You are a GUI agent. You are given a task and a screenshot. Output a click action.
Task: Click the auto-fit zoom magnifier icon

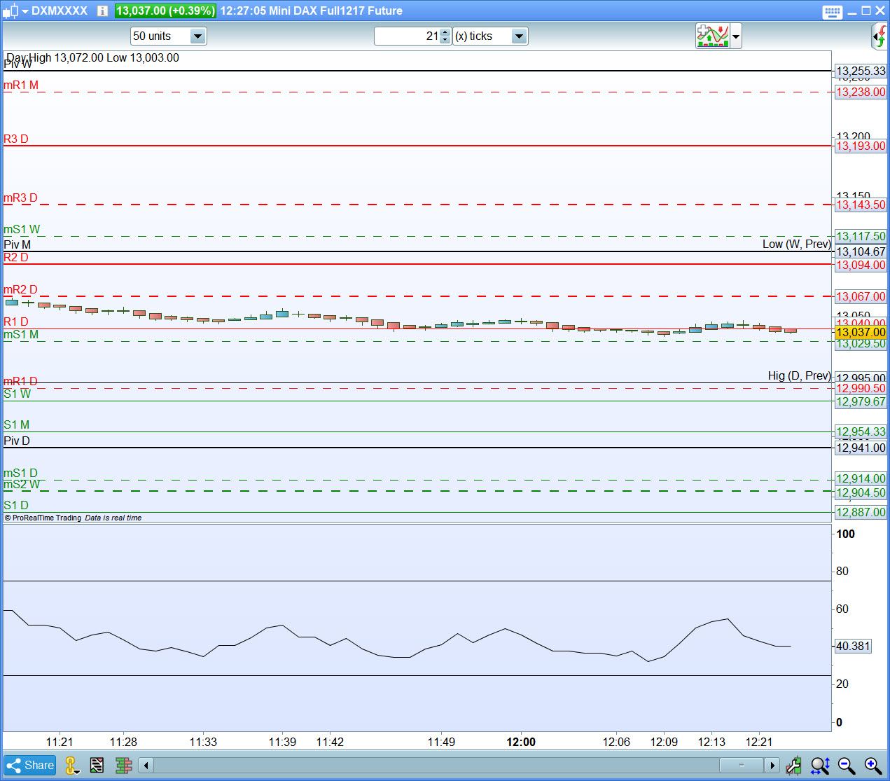point(820,766)
